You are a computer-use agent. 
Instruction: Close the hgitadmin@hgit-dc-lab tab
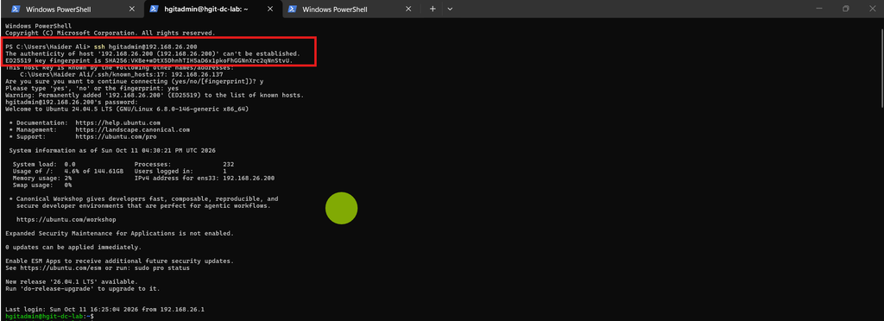[x=270, y=9]
